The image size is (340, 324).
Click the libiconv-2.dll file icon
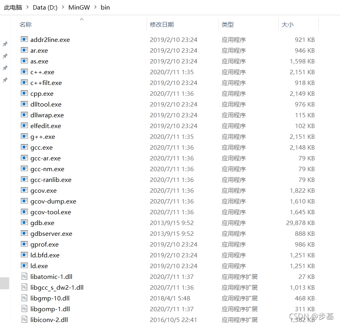tap(24, 320)
